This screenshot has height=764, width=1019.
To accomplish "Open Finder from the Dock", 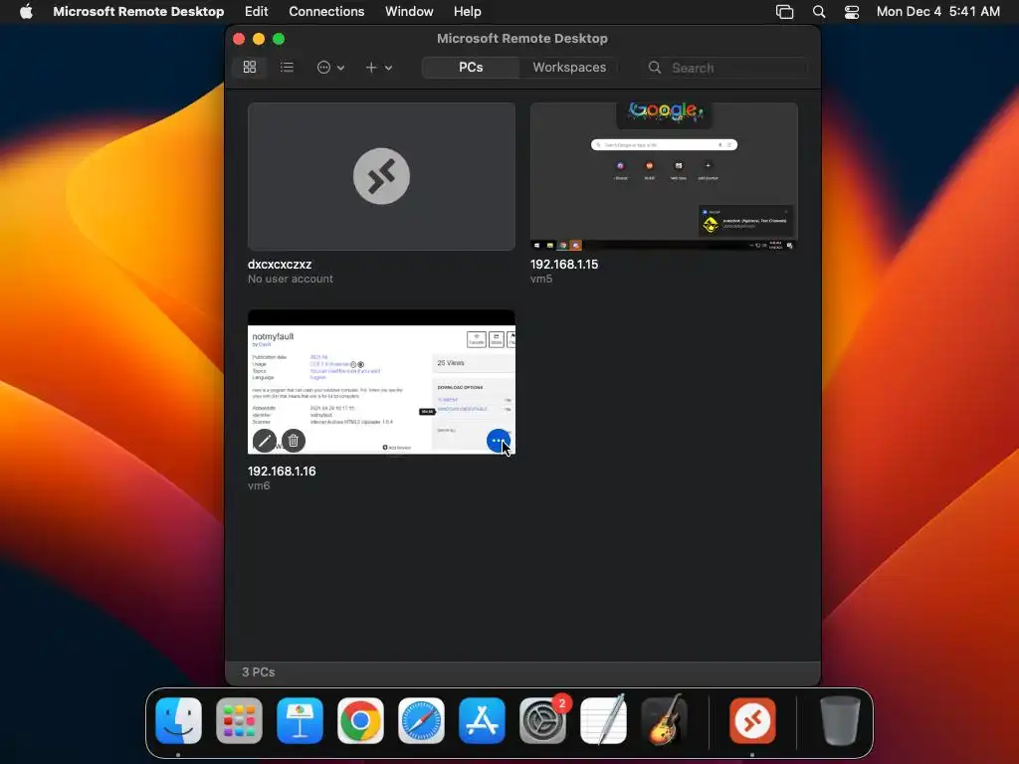I will (x=179, y=720).
